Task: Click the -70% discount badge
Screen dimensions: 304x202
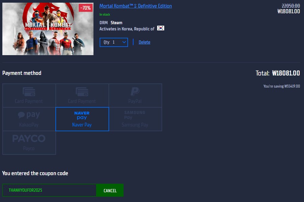Action: (85, 7)
